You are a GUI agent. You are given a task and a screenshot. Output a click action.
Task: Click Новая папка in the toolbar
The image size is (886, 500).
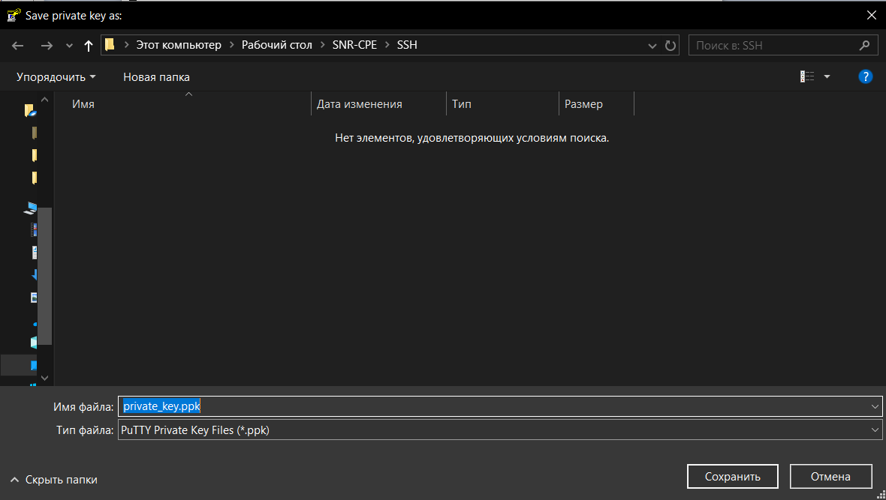pos(156,76)
